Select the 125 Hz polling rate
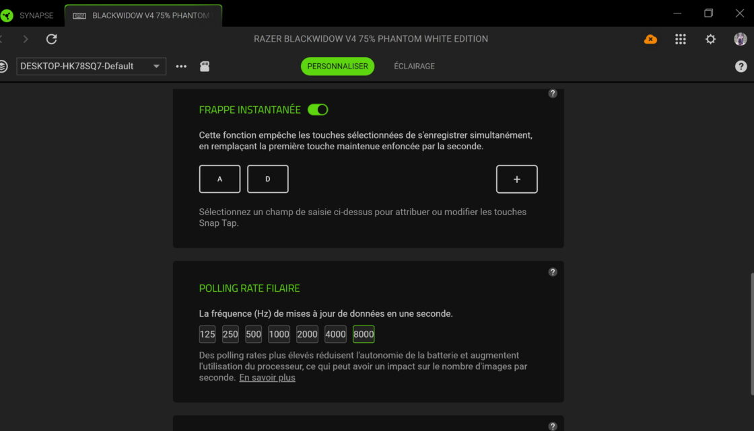The width and height of the screenshot is (754, 431). coord(207,334)
